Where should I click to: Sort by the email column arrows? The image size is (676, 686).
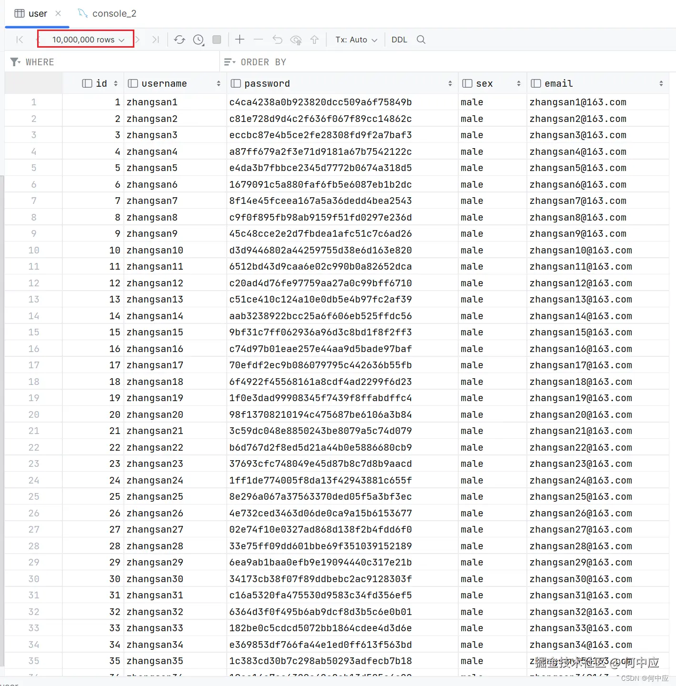pos(661,83)
